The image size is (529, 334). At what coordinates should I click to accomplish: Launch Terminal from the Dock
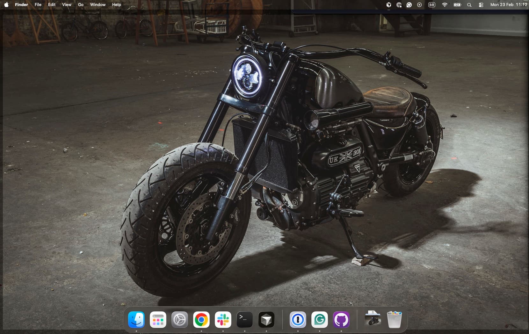point(244,320)
